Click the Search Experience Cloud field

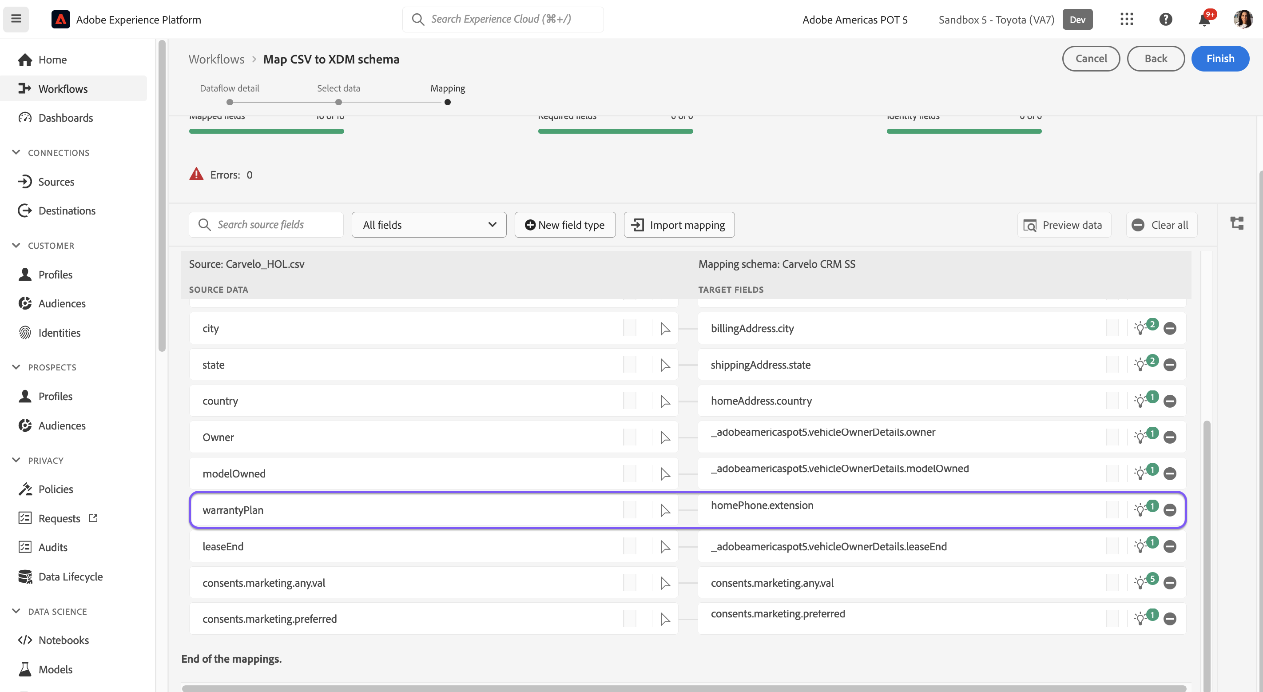tap(503, 19)
